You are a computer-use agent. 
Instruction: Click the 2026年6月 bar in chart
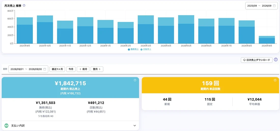click(206, 31)
